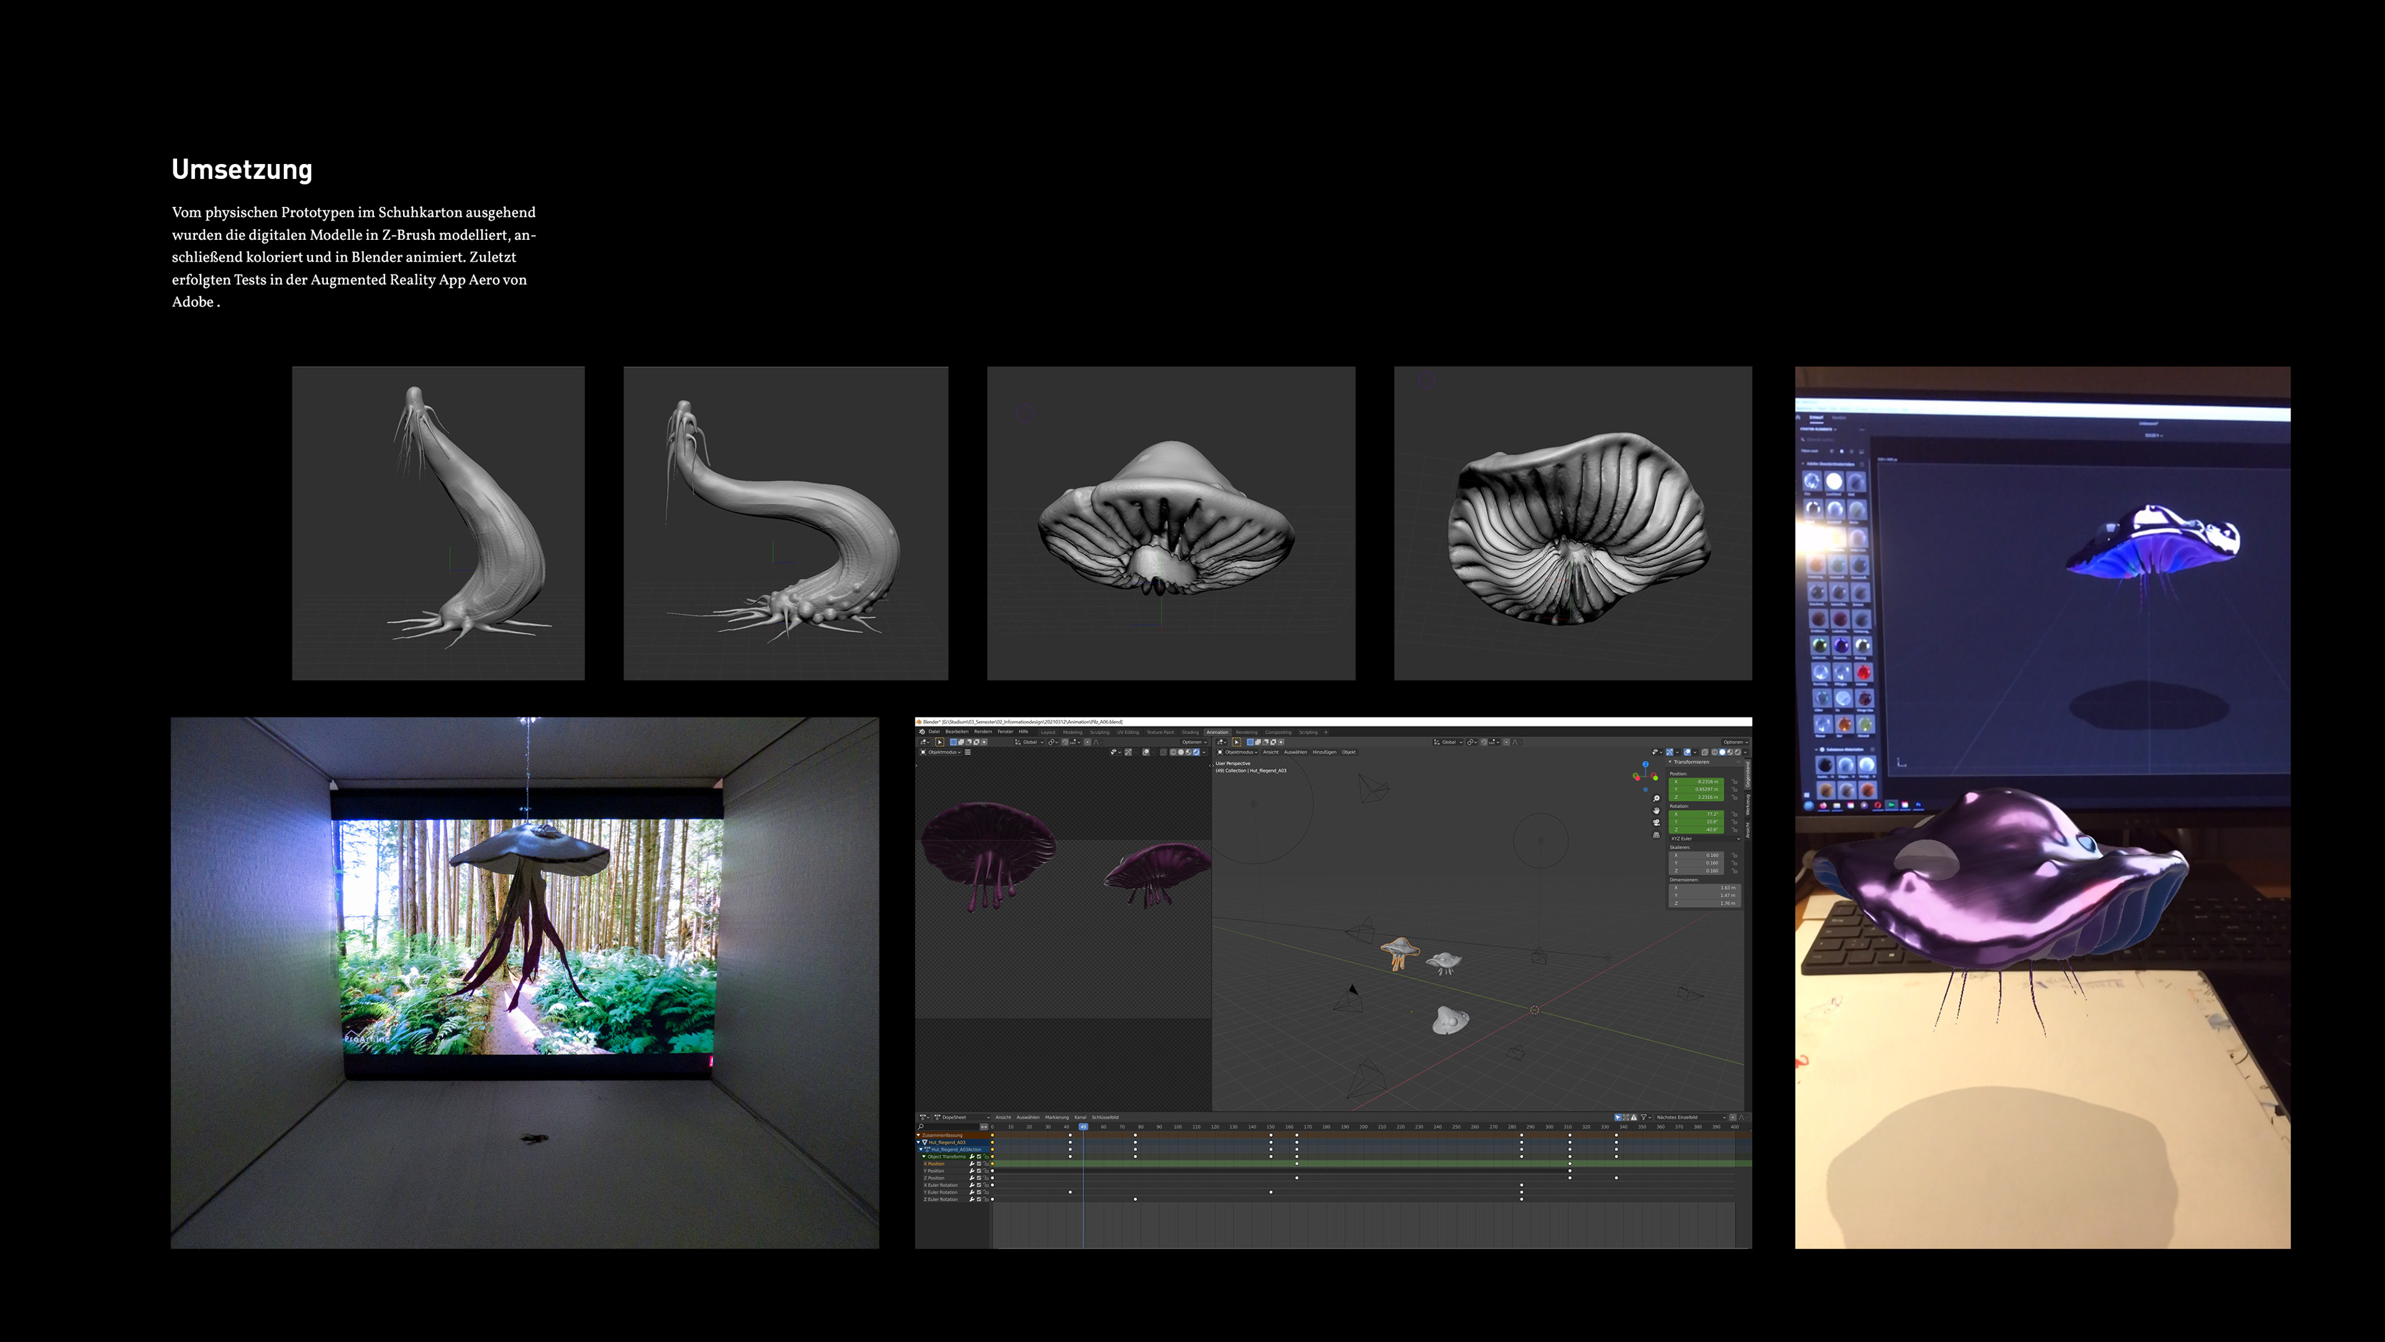Click the camera view icon in the viewport
Image resolution: width=2385 pixels, height=1342 pixels.
tap(1656, 823)
